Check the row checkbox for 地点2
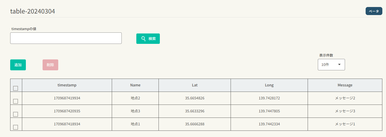386x137 pixels. pos(16,101)
